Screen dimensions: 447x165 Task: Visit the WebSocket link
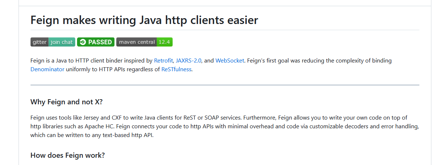230,61
